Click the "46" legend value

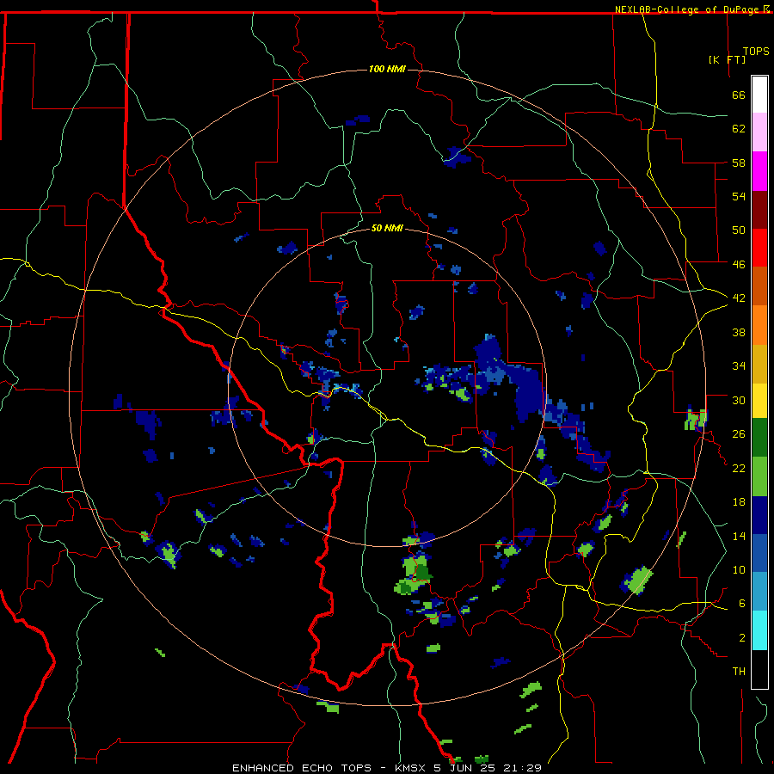tap(739, 265)
